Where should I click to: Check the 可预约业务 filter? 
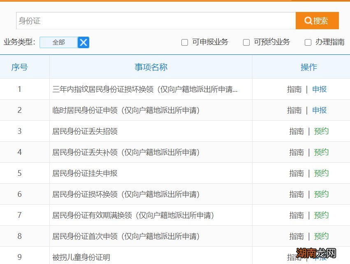pyautogui.click(x=246, y=42)
